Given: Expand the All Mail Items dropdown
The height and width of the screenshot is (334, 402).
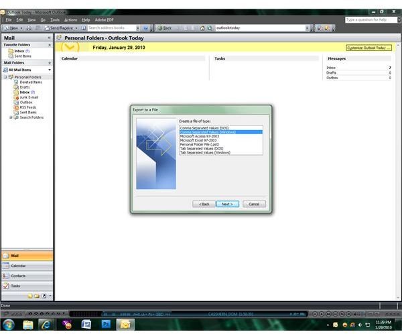Looking at the screenshot, I should pos(50,70).
